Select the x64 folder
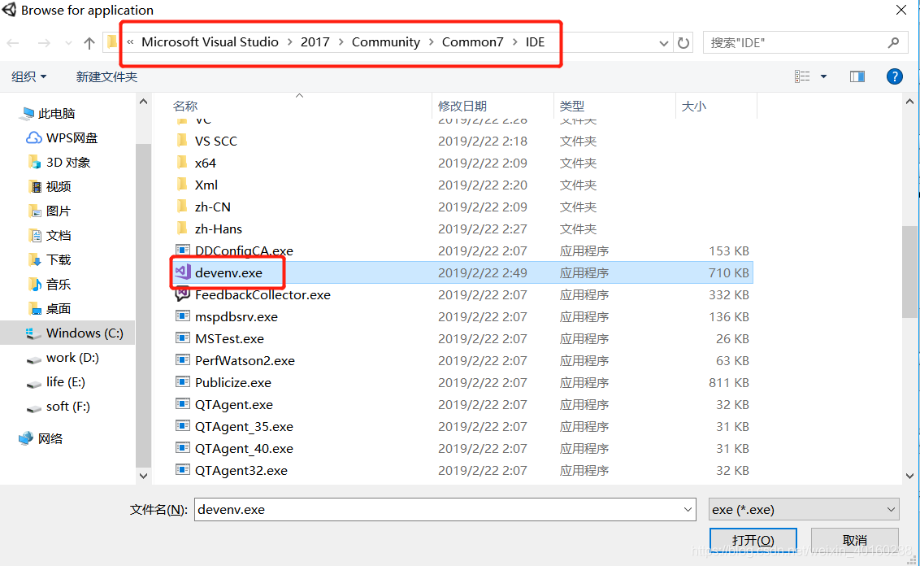 206,163
